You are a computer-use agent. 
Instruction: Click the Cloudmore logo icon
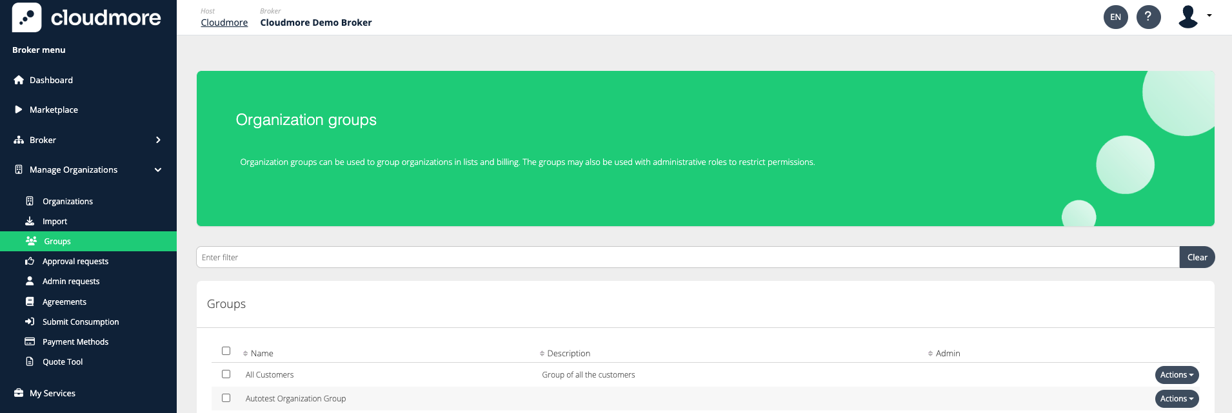[26, 17]
